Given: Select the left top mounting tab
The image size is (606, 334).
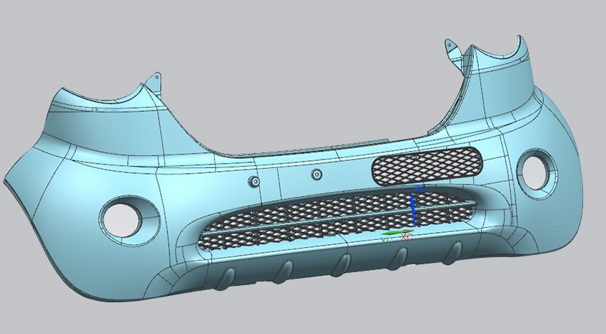Looking at the screenshot, I should (x=153, y=78).
